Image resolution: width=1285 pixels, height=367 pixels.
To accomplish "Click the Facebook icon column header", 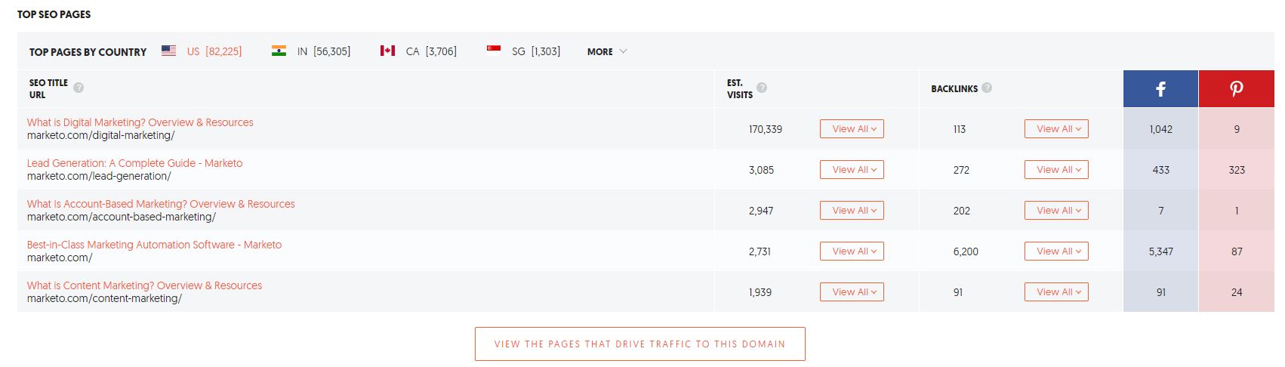I will (x=1160, y=88).
